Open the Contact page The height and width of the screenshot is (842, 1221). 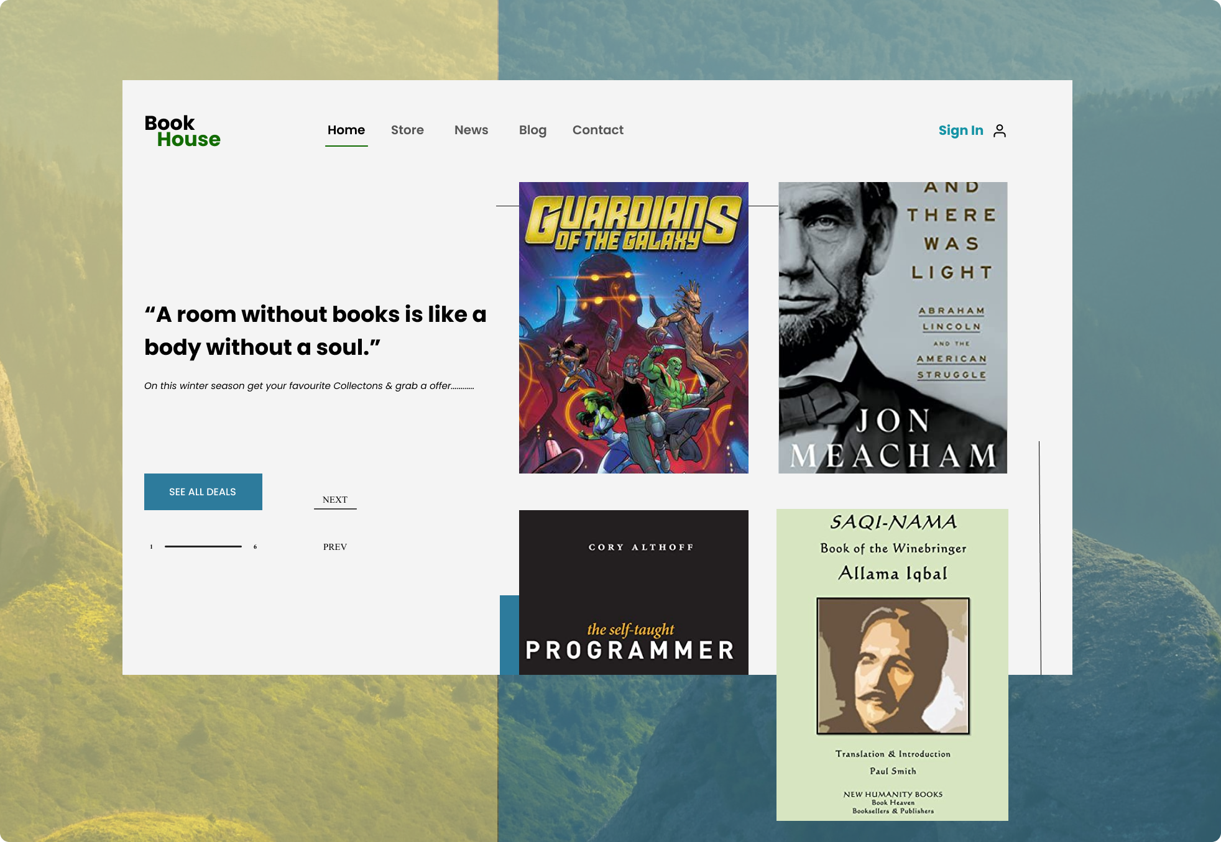click(598, 130)
